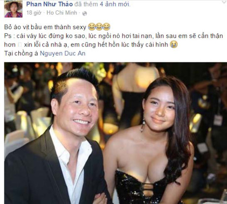Open the Ho Chi Minh location link
The width and height of the screenshot is (227, 204).
[x=62, y=13]
